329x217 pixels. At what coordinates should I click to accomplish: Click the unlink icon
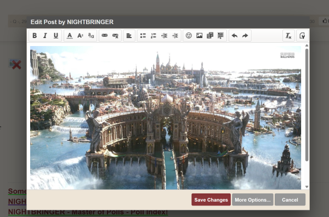click(x=115, y=36)
